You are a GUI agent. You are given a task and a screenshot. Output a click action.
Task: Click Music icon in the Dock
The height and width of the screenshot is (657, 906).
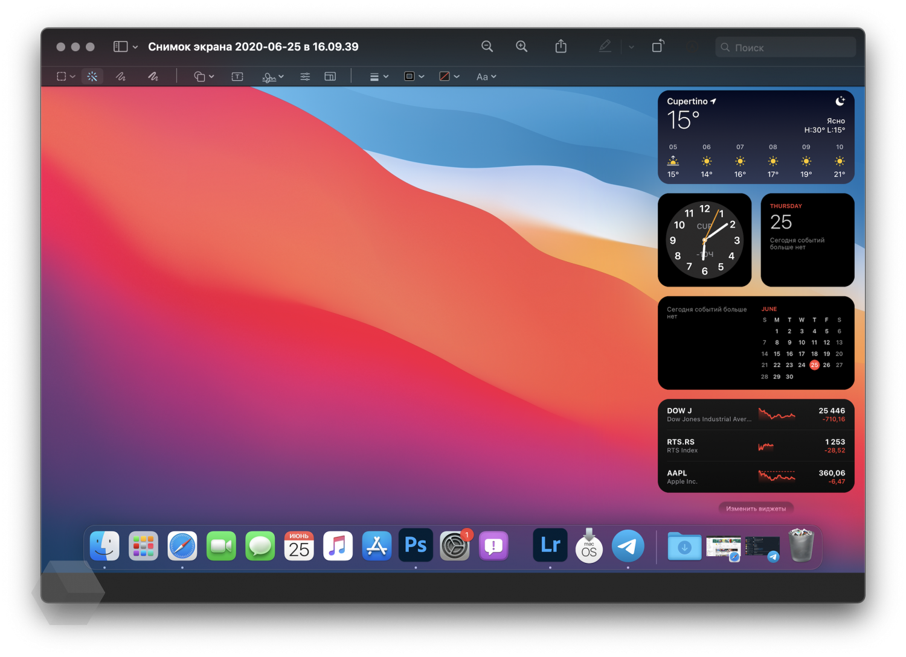click(338, 546)
